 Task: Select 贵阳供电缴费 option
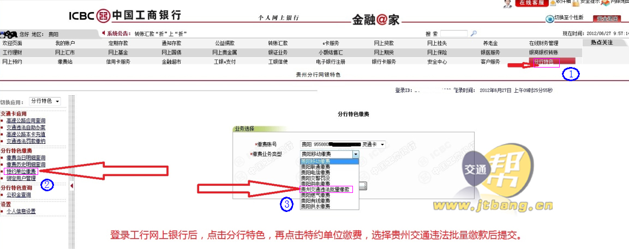tap(329, 183)
